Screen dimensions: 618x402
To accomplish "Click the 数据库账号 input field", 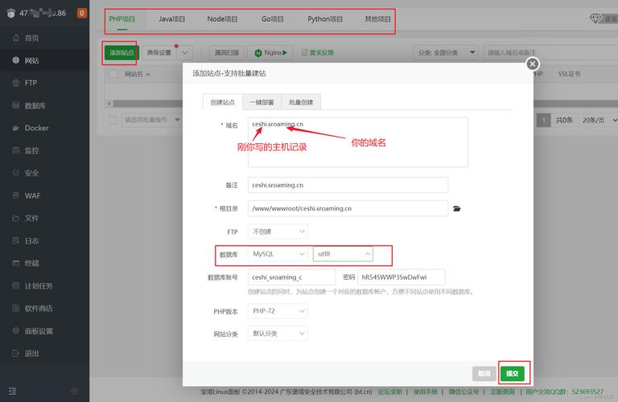I will [291, 277].
